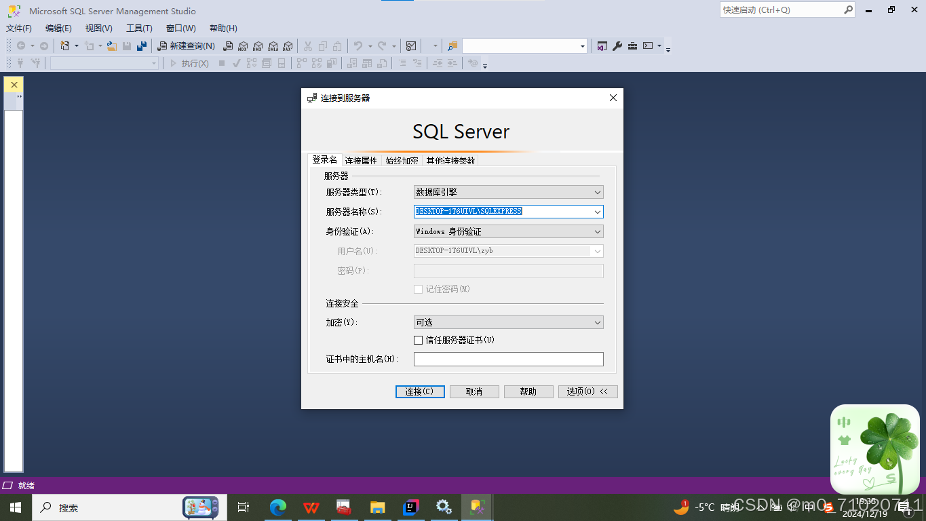Open the 服务器类型 dropdown
Image resolution: width=926 pixels, height=521 pixels.
click(x=509, y=192)
